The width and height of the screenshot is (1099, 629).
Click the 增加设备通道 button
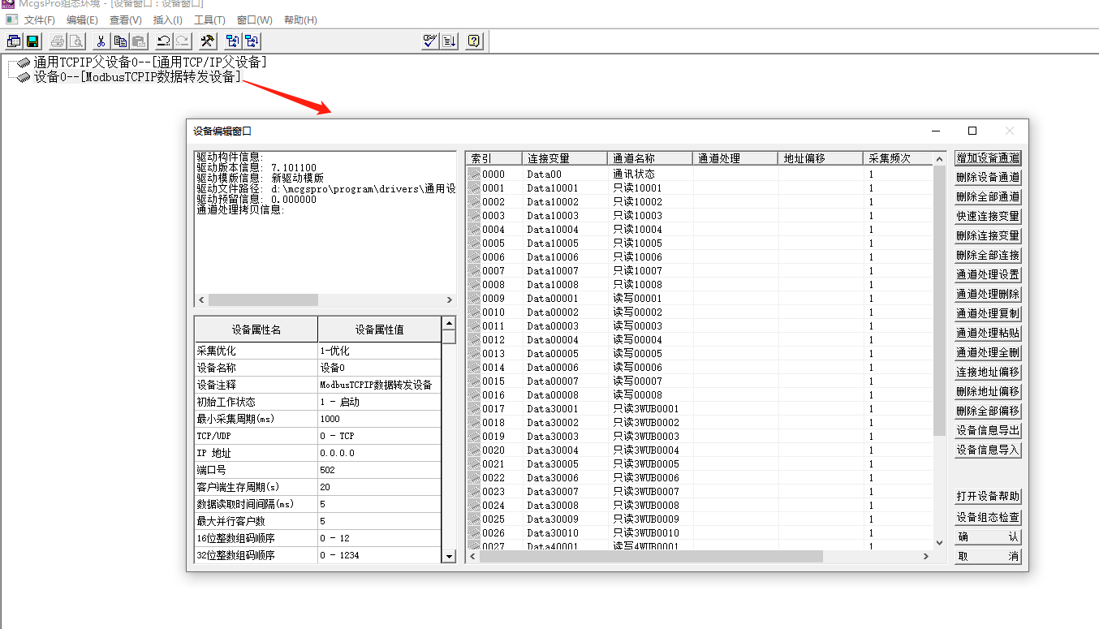988,158
